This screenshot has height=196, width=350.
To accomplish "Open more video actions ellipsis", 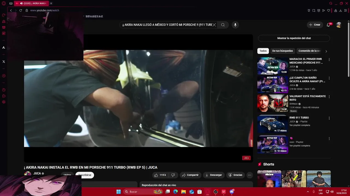I will point(250,175).
